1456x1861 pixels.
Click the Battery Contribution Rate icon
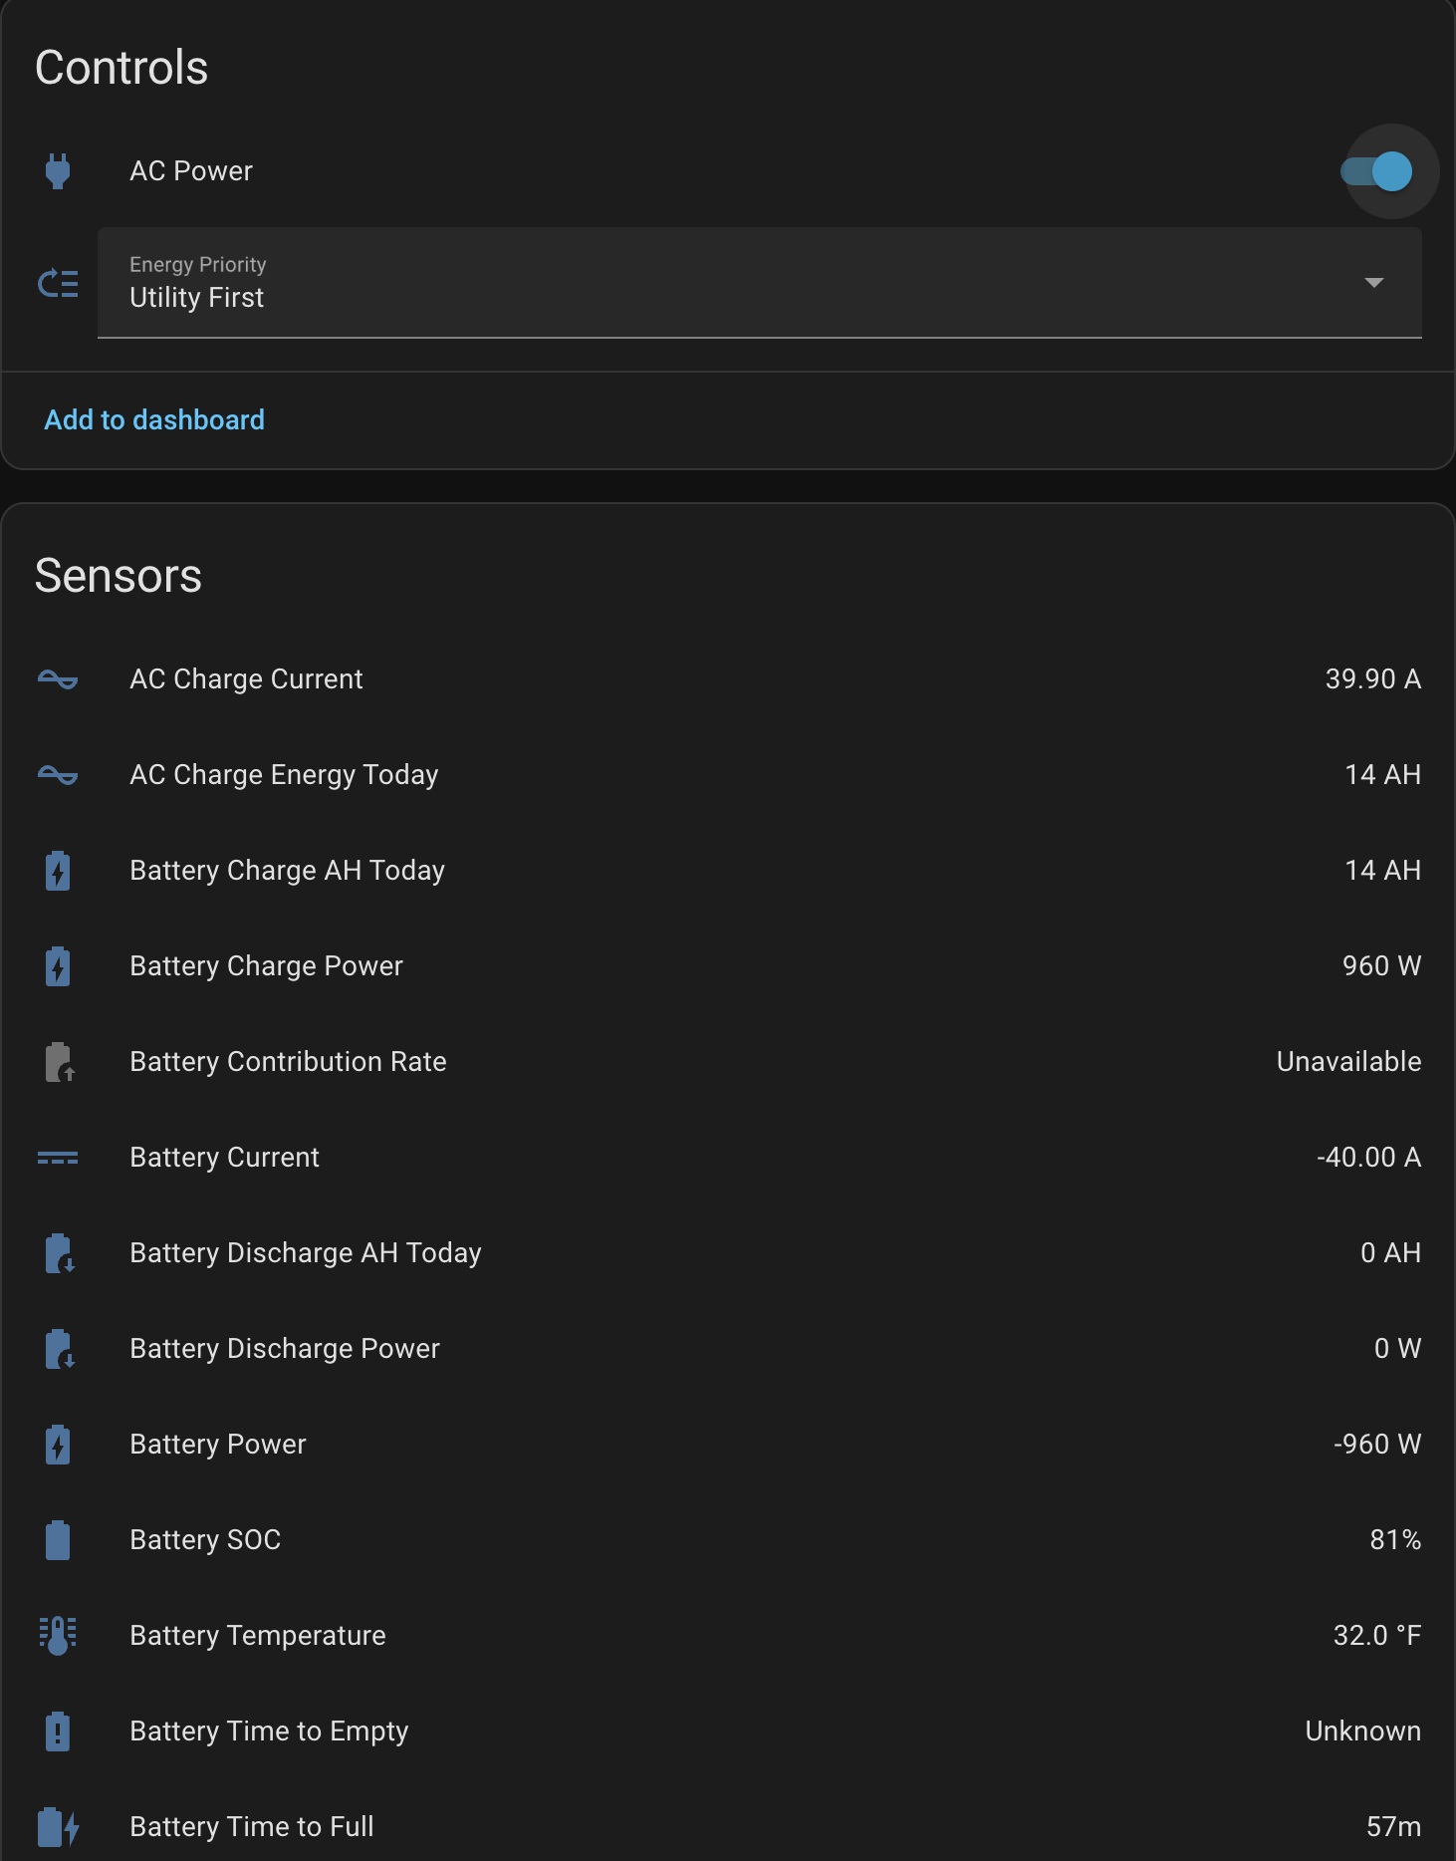pyautogui.click(x=59, y=1062)
